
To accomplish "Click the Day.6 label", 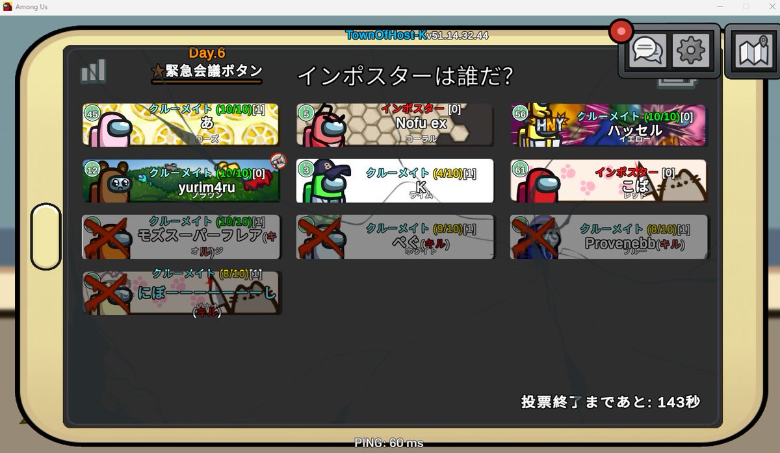I will click(207, 53).
